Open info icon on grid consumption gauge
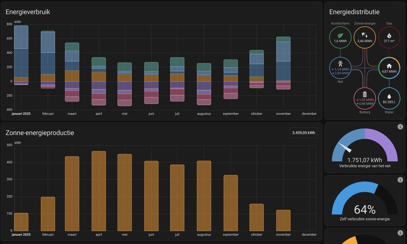The height and width of the screenshot is (244, 407). click(x=400, y=127)
